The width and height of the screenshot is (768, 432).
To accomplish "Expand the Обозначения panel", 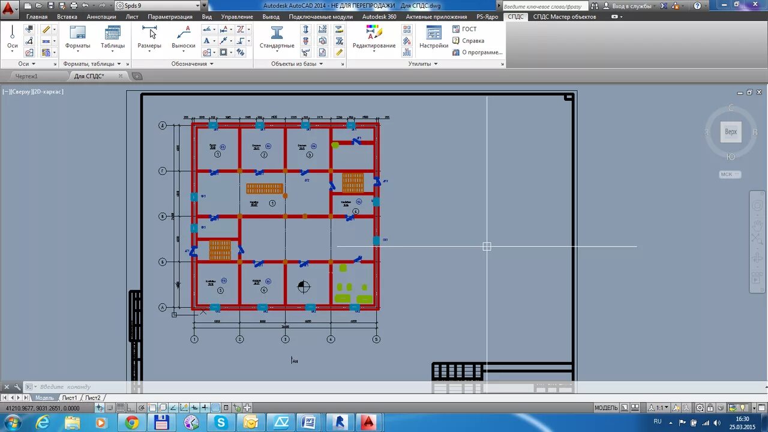I will [x=193, y=64].
